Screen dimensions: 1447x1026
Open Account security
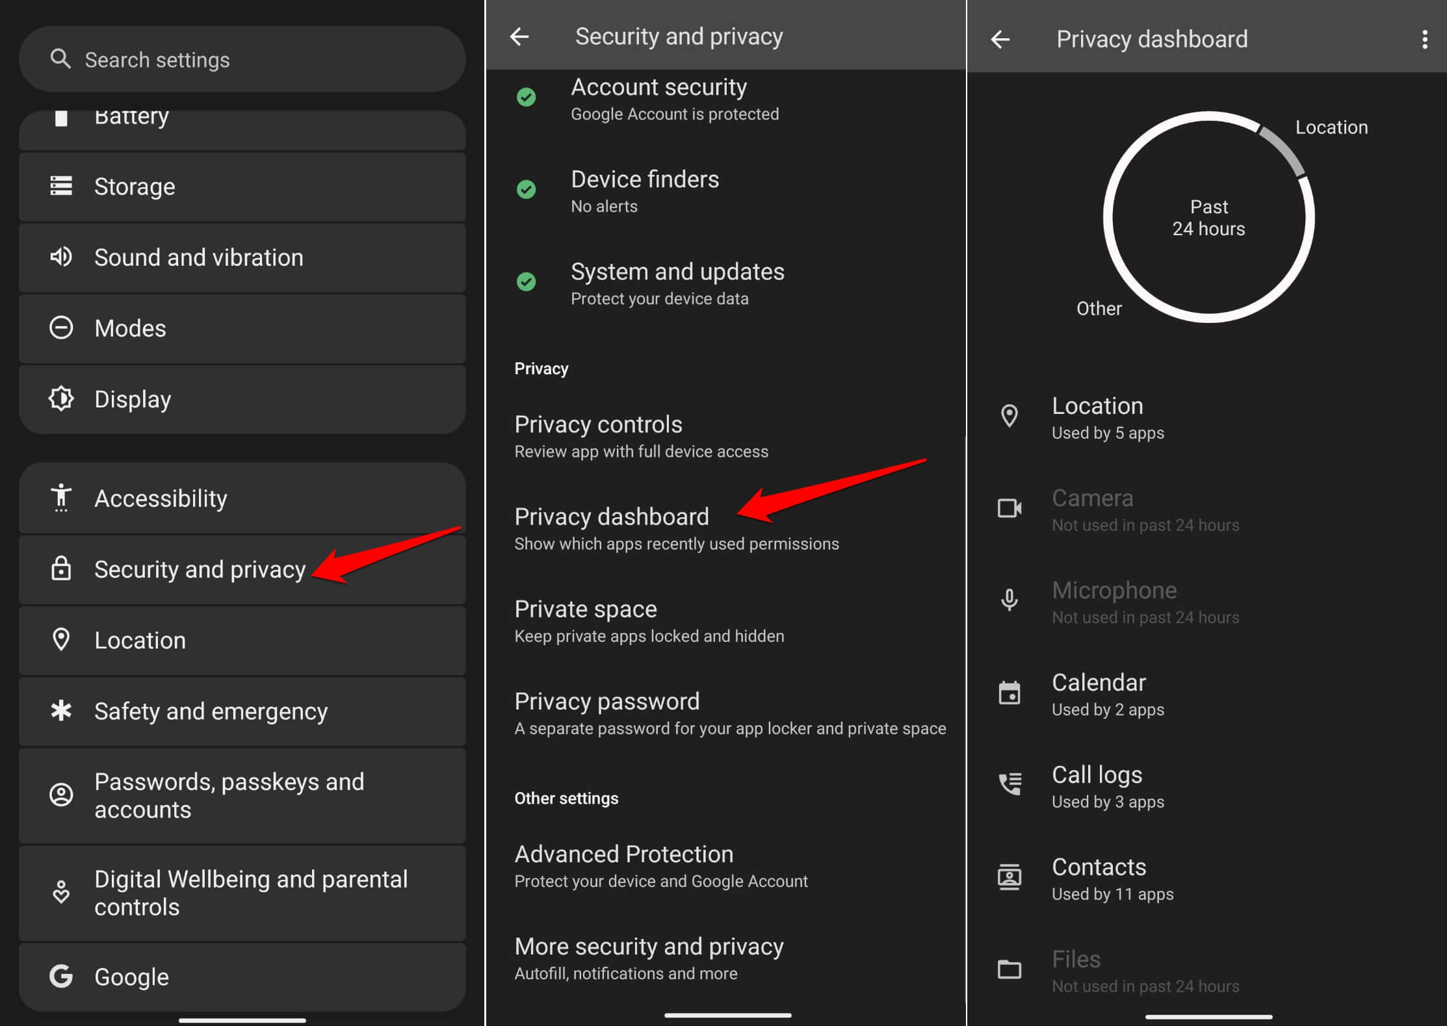click(725, 99)
